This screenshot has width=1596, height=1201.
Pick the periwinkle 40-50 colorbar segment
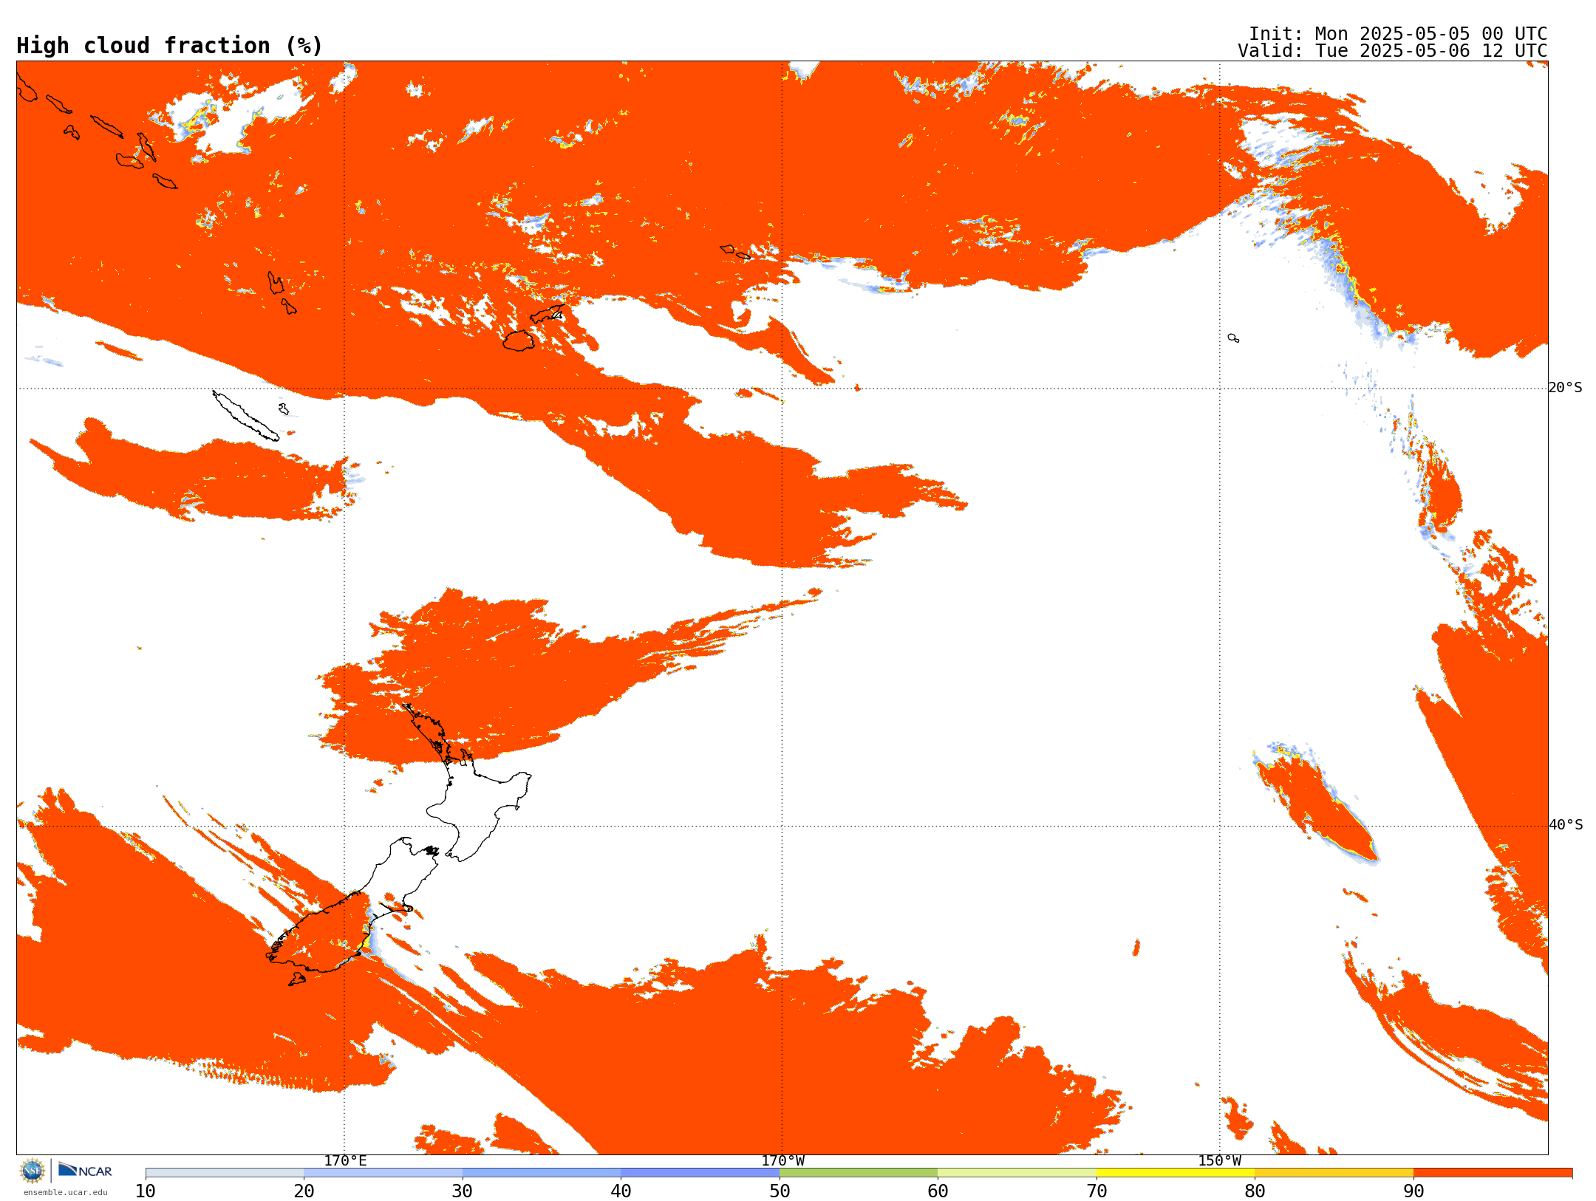click(700, 1173)
